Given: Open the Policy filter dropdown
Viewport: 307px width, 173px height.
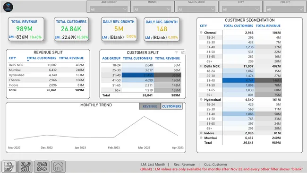Looking at the screenshot, I should [285, 9].
